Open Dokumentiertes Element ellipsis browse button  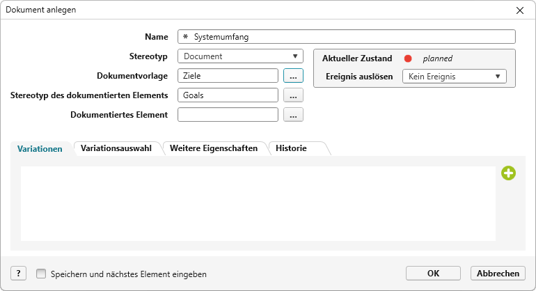click(x=293, y=115)
